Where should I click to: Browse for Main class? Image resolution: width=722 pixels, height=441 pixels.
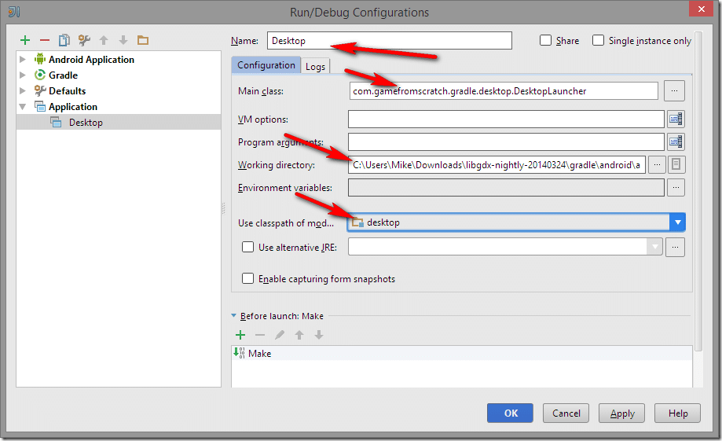(x=674, y=90)
